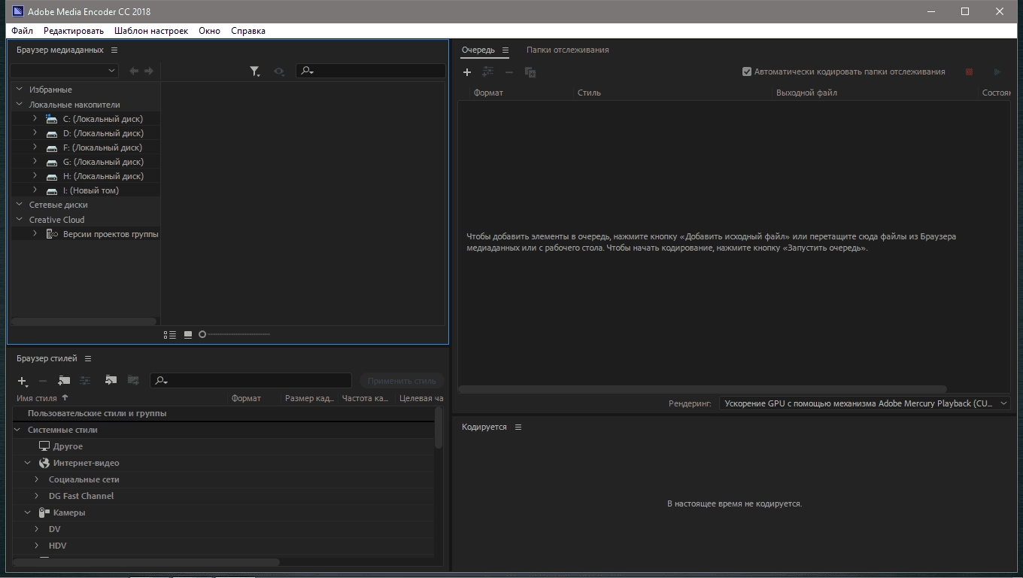Click the red stop queue button
Viewport: 1023px width, 578px height.
tap(969, 72)
